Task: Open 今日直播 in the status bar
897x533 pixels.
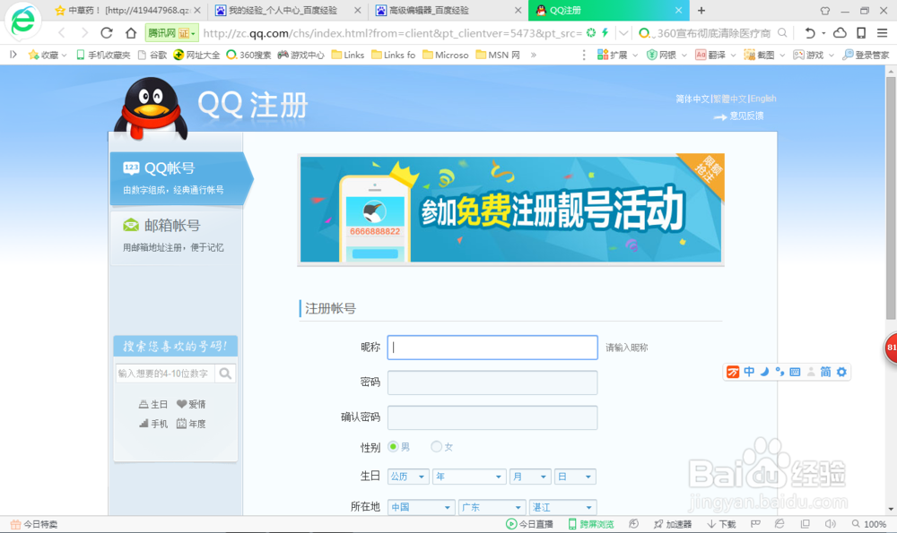Action: (x=530, y=524)
